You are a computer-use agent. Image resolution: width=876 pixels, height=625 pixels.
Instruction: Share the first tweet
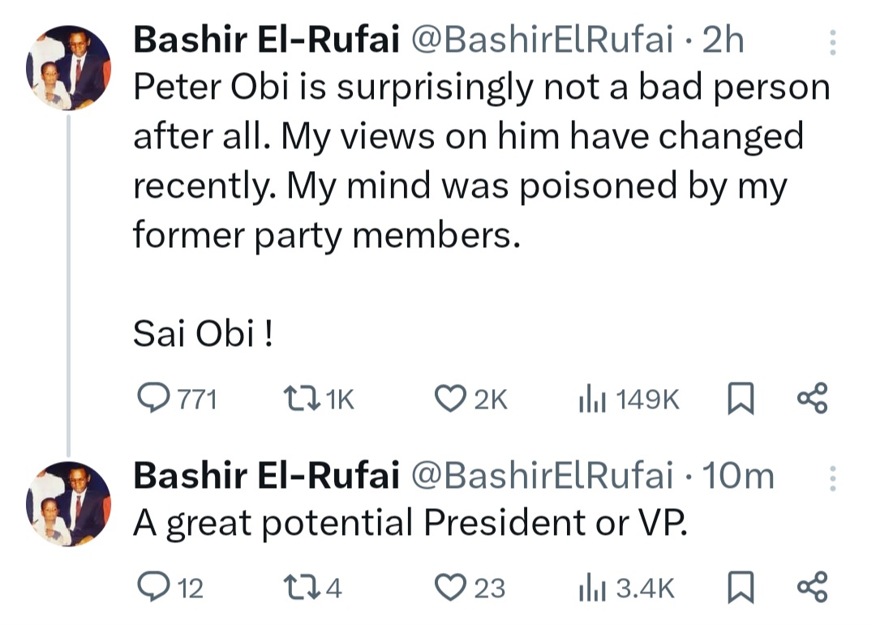[812, 399]
